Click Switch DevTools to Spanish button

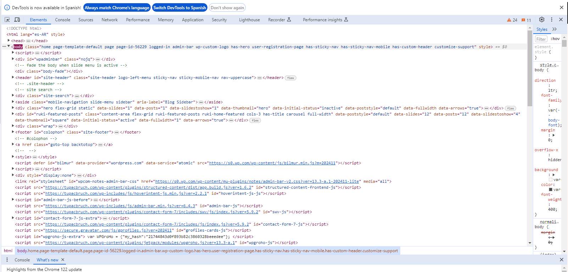tap(179, 8)
